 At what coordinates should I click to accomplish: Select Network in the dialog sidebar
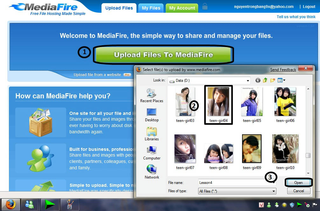coord(152,172)
